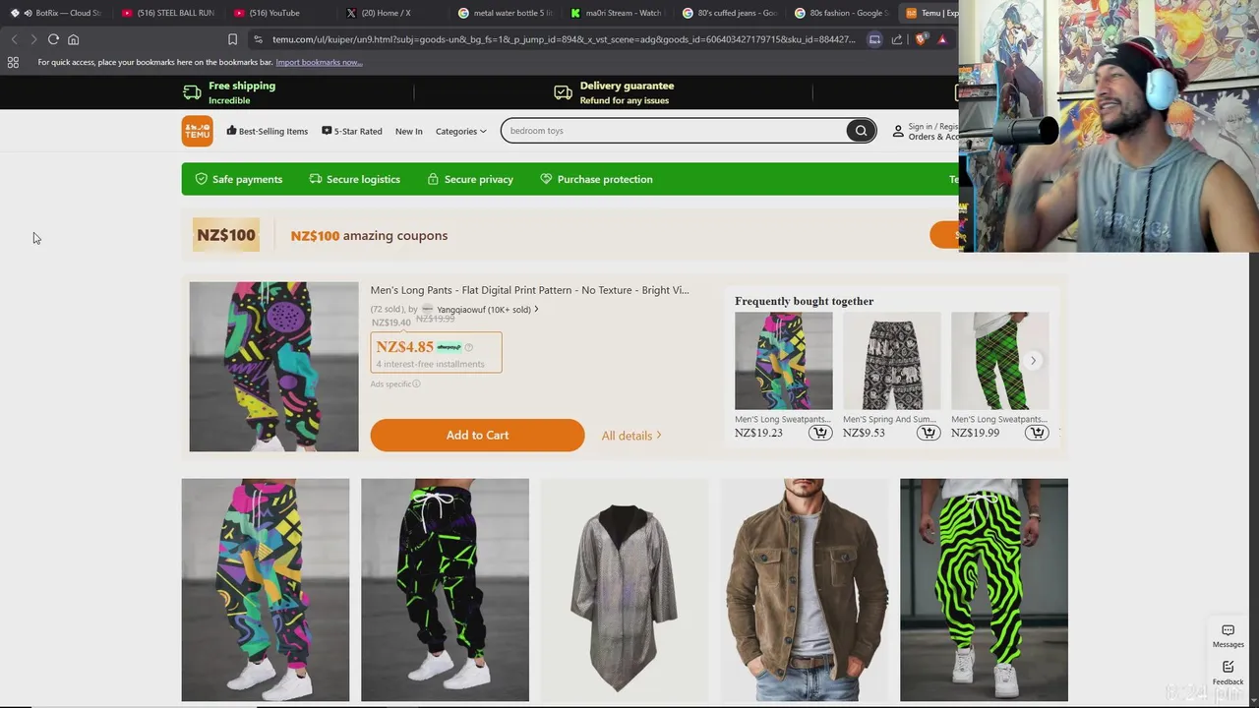The image size is (1259, 708).
Task: Click the Temu logo icon
Action: tap(197, 131)
